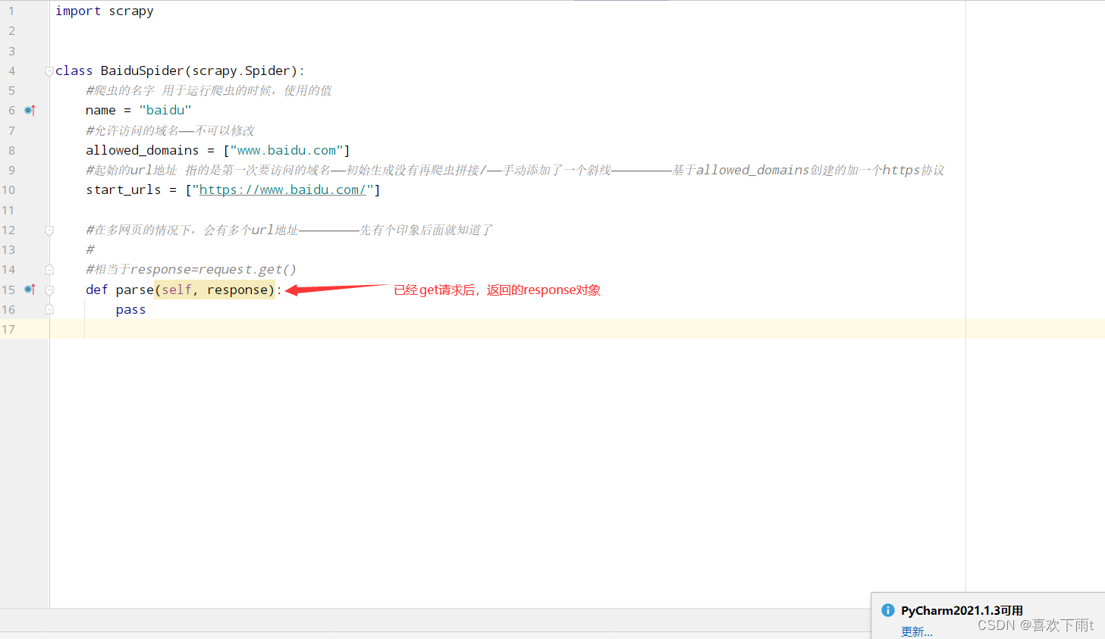Collapse the BaiduSpider class fold marker
The height and width of the screenshot is (639, 1105).
pyautogui.click(x=49, y=71)
